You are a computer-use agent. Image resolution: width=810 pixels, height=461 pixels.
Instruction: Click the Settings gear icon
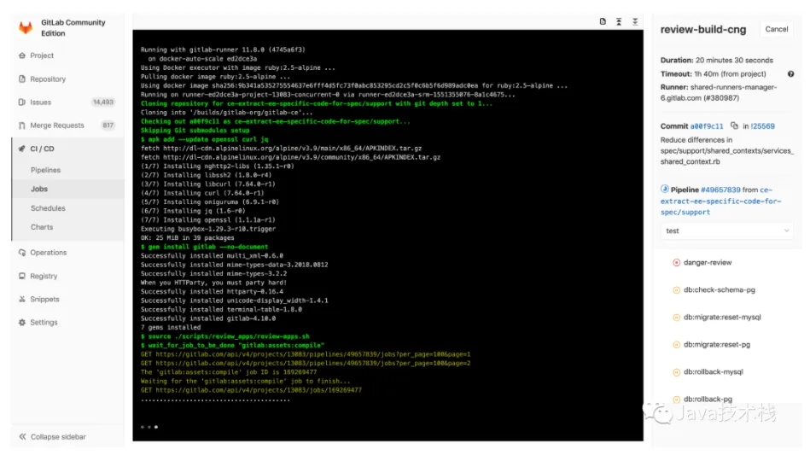click(x=21, y=323)
